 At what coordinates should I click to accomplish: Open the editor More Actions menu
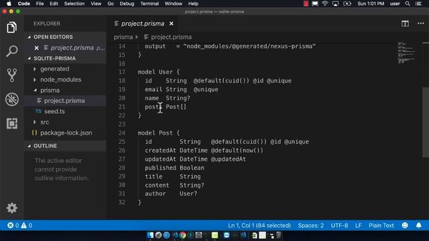420,23
